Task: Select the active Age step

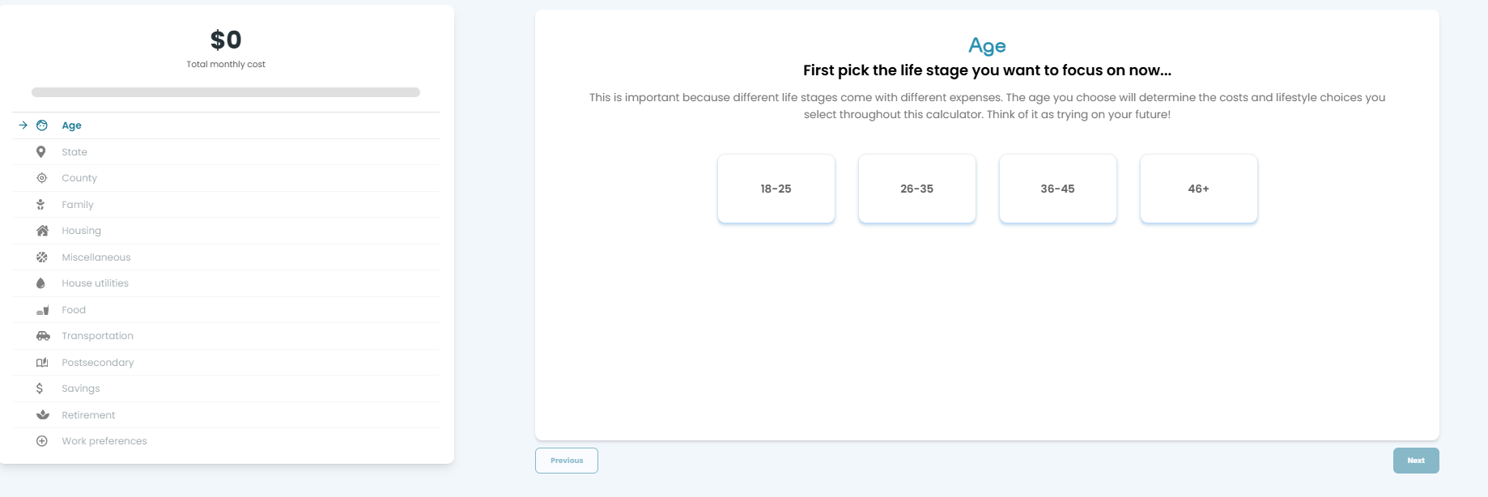Action: pos(226,125)
